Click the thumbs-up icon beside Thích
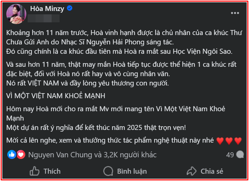Image resolution: width=249 pixels, height=181 pixels. click(x=35, y=171)
